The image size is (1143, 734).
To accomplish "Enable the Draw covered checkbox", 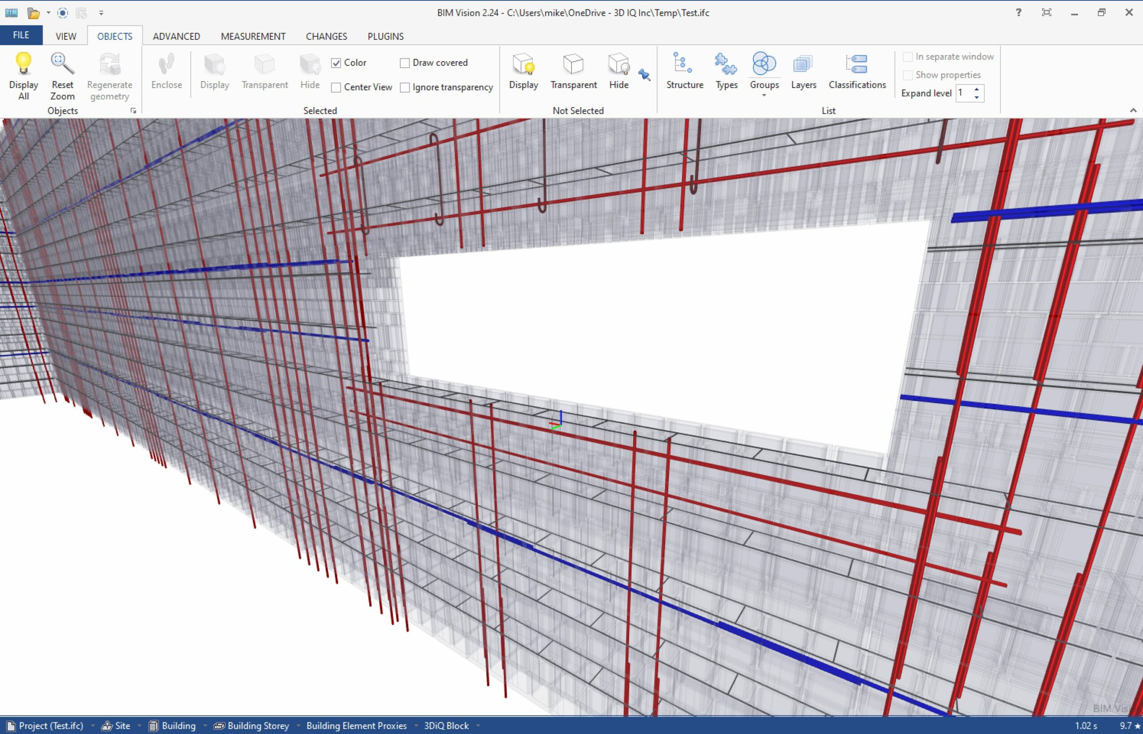I will [404, 63].
